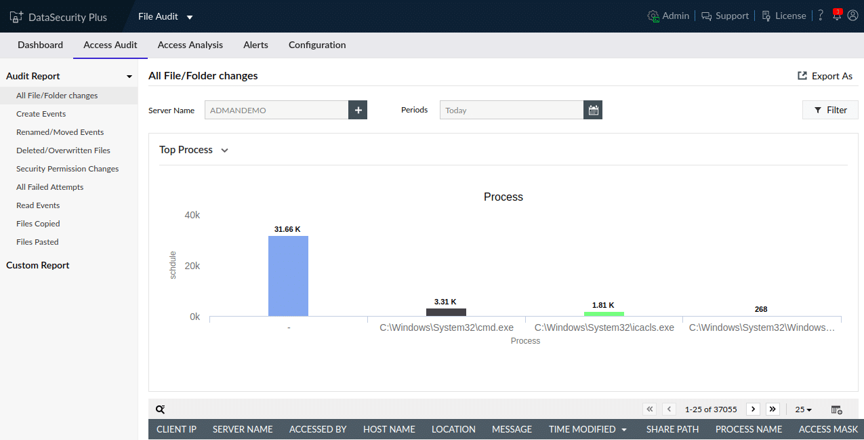Select All File/Folder changes report
Screen dimensions: 864x440
[x=68, y=96]
